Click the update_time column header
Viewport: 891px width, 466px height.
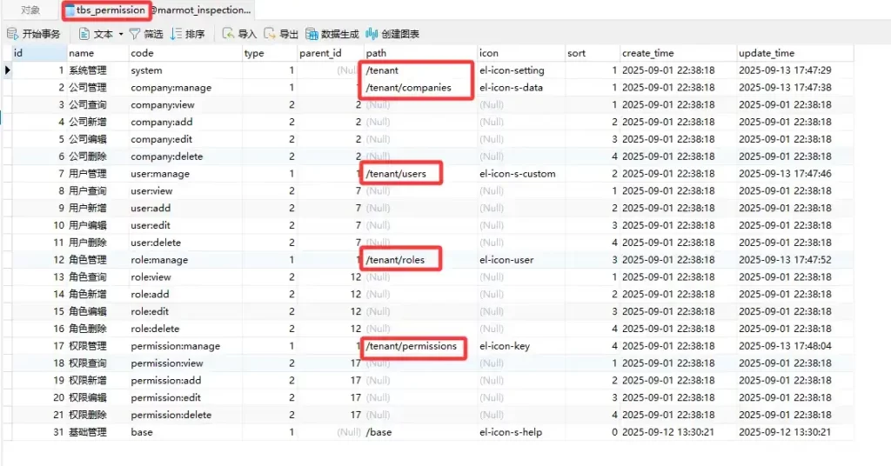(767, 53)
